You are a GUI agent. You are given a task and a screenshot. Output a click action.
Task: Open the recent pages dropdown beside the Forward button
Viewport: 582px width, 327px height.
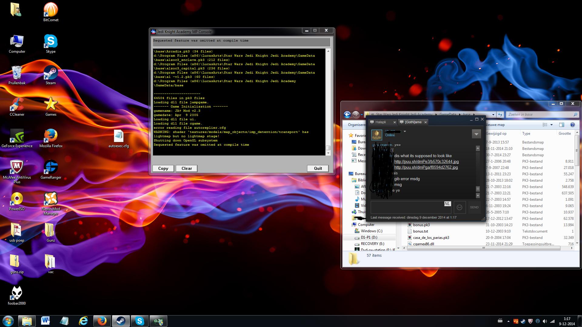tap(362, 114)
